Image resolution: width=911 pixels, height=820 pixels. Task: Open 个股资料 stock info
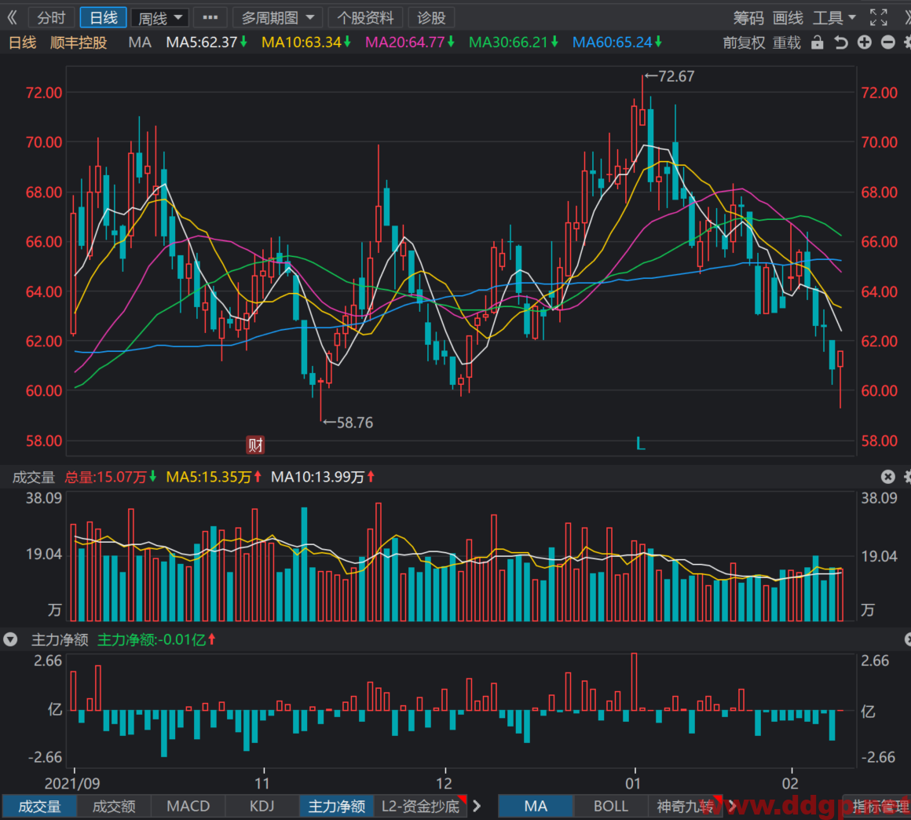[365, 18]
